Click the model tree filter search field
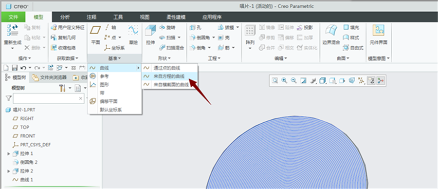The image size is (438, 189). pos(48,98)
